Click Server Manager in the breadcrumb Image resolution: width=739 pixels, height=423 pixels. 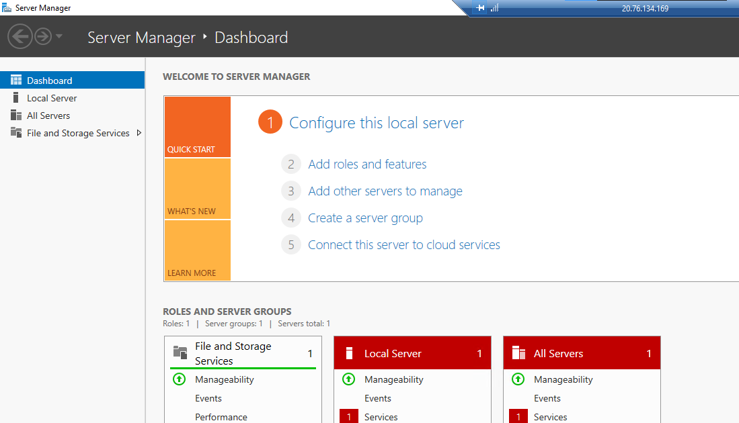pyautogui.click(x=141, y=37)
